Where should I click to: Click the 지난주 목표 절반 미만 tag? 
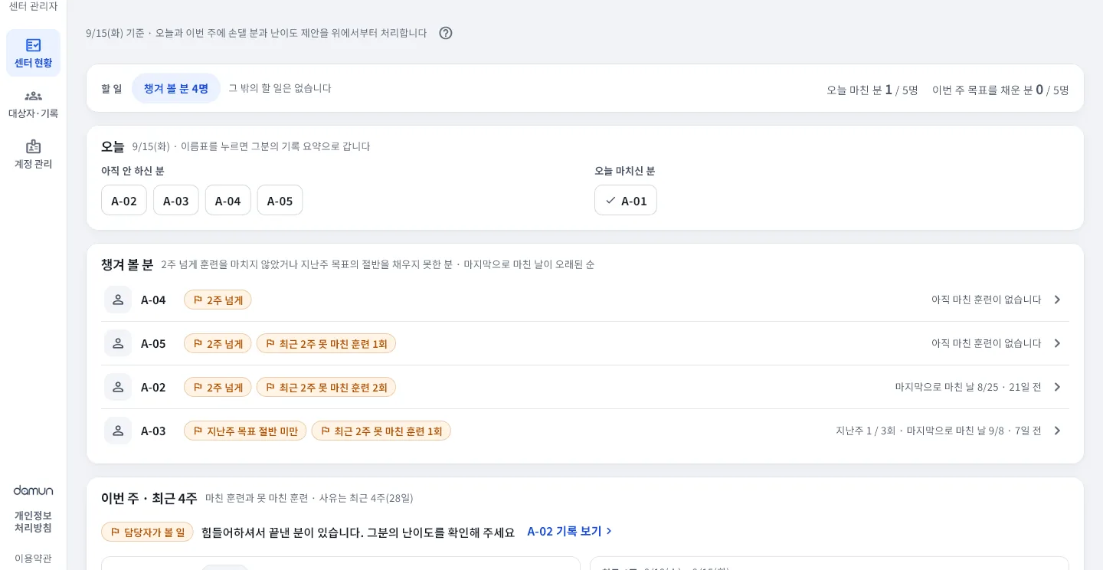pos(245,431)
